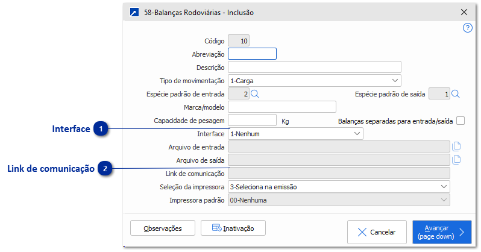Viewport: 481px width, 252px height.
Task: Click the Observações button
Action: pyautogui.click(x=163, y=228)
